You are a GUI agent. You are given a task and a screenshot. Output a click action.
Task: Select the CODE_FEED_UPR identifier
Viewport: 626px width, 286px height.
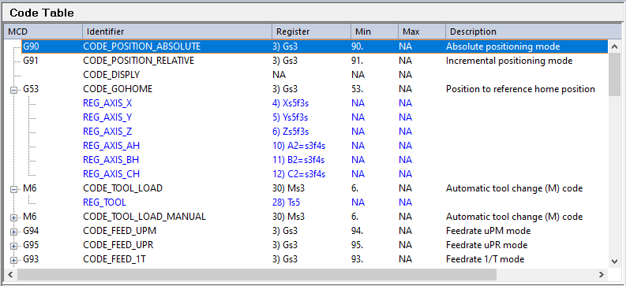pyautogui.click(x=118, y=245)
